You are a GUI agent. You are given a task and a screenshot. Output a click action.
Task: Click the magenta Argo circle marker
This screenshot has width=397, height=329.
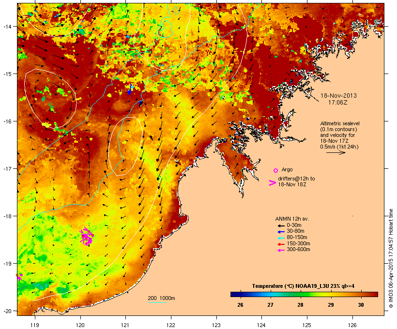click(x=276, y=170)
